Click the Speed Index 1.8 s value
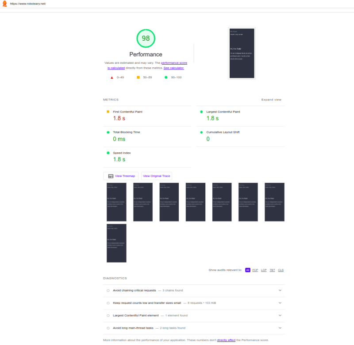This screenshot has height=345, width=354. pos(119,159)
